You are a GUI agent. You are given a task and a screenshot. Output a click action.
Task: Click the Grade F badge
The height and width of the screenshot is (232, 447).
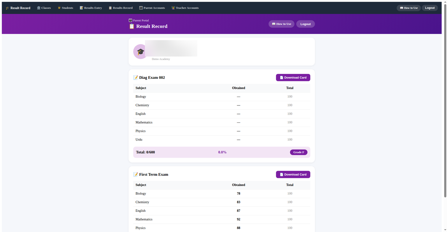[x=299, y=152]
